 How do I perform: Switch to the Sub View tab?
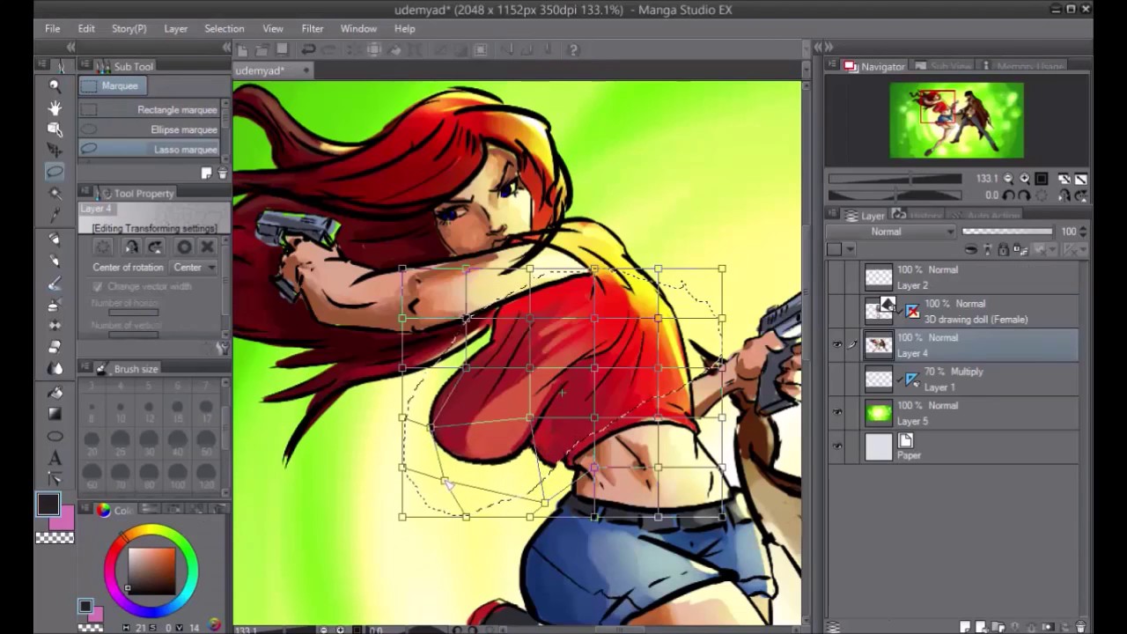coord(943,66)
